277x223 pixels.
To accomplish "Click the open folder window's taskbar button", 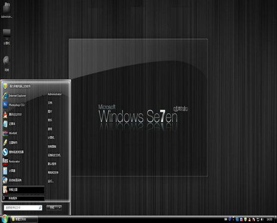I will coord(24,219).
